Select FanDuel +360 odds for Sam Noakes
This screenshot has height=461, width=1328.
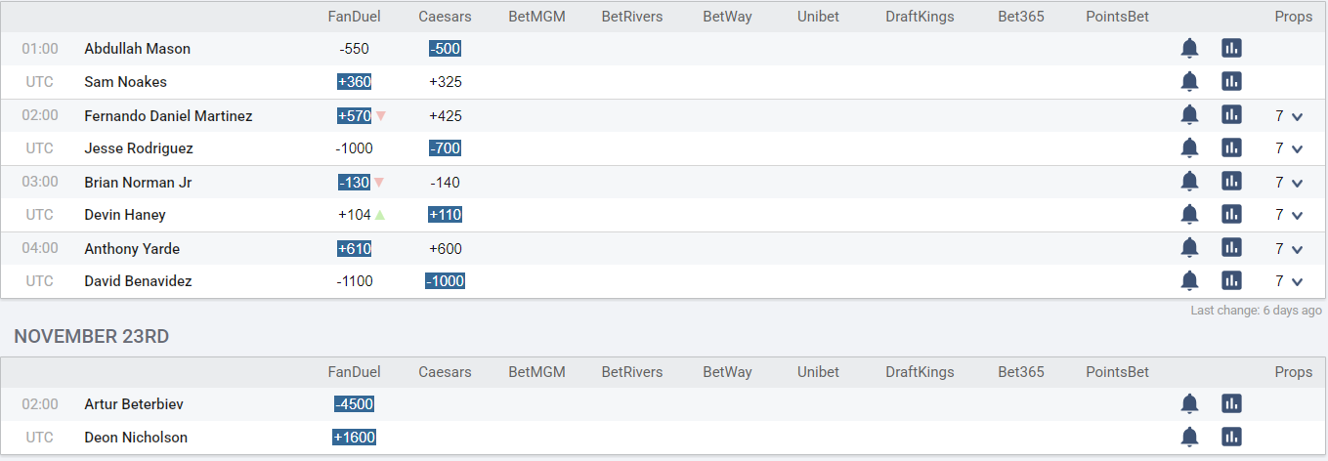354,82
